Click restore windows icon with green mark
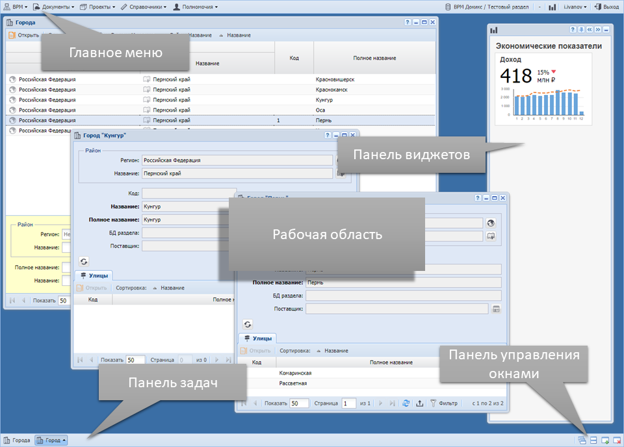Viewport: 624px width, 447px height. click(x=605, y=441)
